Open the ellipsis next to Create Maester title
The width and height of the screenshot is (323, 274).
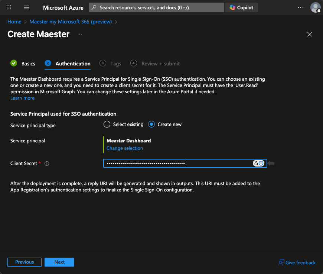(x=81, y=34)
